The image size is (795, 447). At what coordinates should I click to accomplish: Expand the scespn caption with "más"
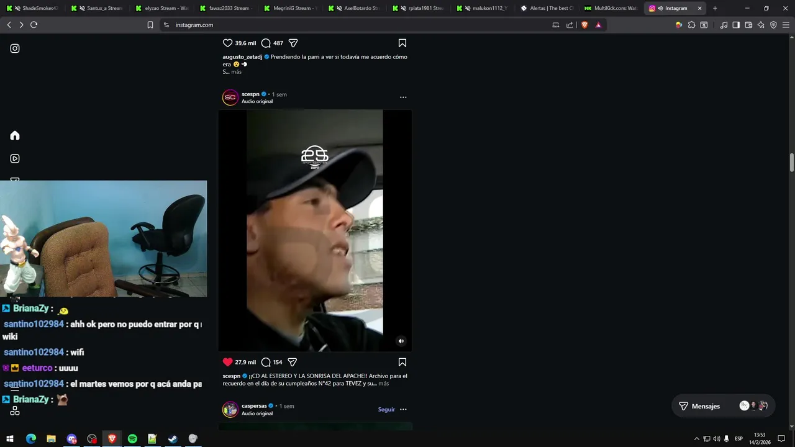coord(384,384)
